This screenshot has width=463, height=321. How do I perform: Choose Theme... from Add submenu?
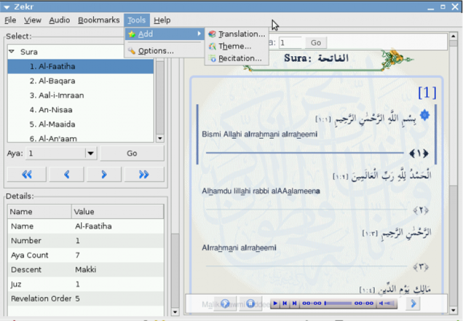point(237,46)
